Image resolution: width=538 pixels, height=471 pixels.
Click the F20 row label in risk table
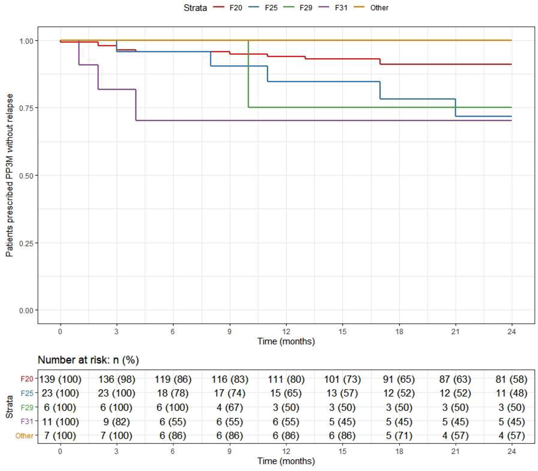(x=27, y=379)
